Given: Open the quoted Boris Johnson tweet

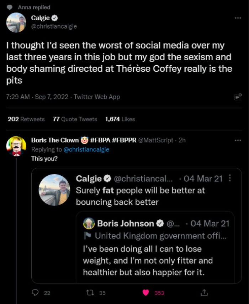Looking at the screenshot, I should [x=153, y=249].
